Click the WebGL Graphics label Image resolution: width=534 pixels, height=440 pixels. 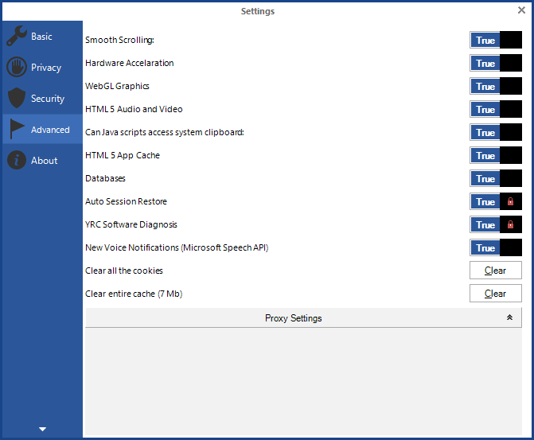click(117, 86)
